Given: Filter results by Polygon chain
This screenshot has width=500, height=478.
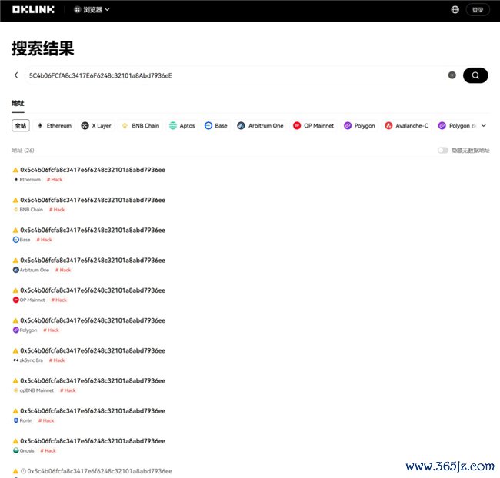Looking at the screenshot, I should coord(359,125).
